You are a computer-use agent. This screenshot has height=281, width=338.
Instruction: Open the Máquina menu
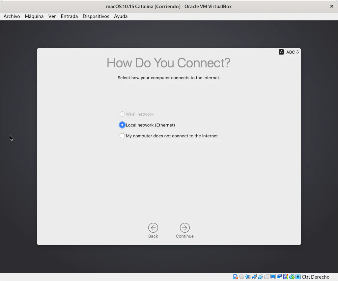tap(34, 16)
